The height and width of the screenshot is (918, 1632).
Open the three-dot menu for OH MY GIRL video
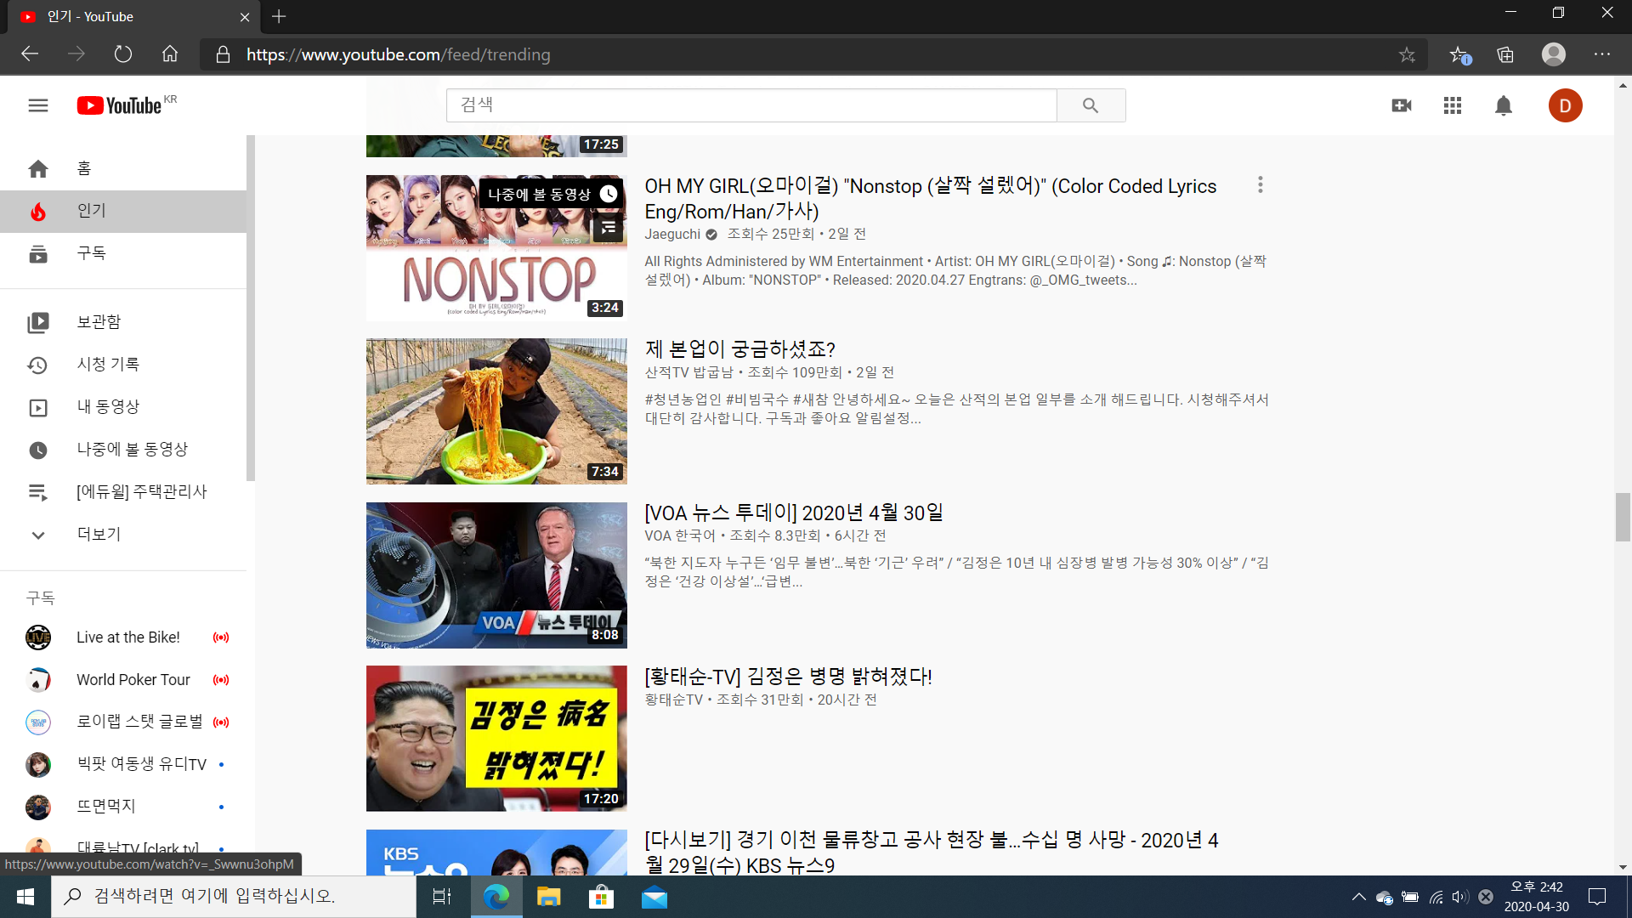1261,184
